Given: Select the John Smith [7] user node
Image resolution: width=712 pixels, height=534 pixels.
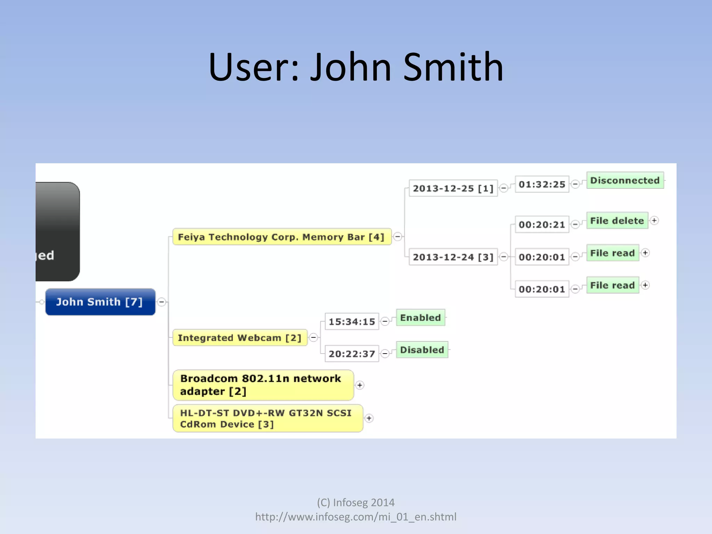Looking at the screenshot, I should pyautogui.click(x=100, y=302).
